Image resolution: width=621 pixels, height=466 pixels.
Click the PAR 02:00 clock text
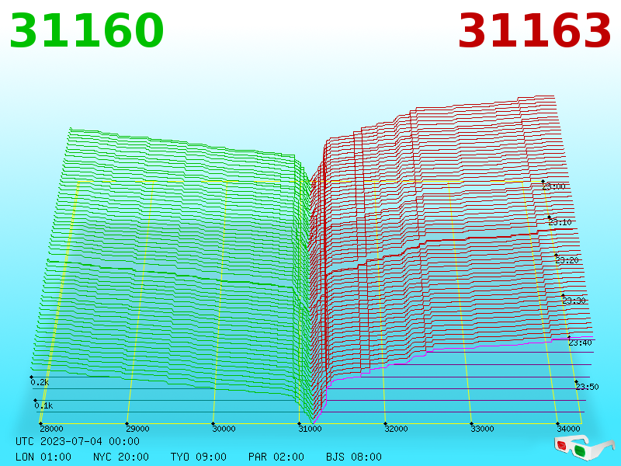pyautogui.click(x=276, y=457)
